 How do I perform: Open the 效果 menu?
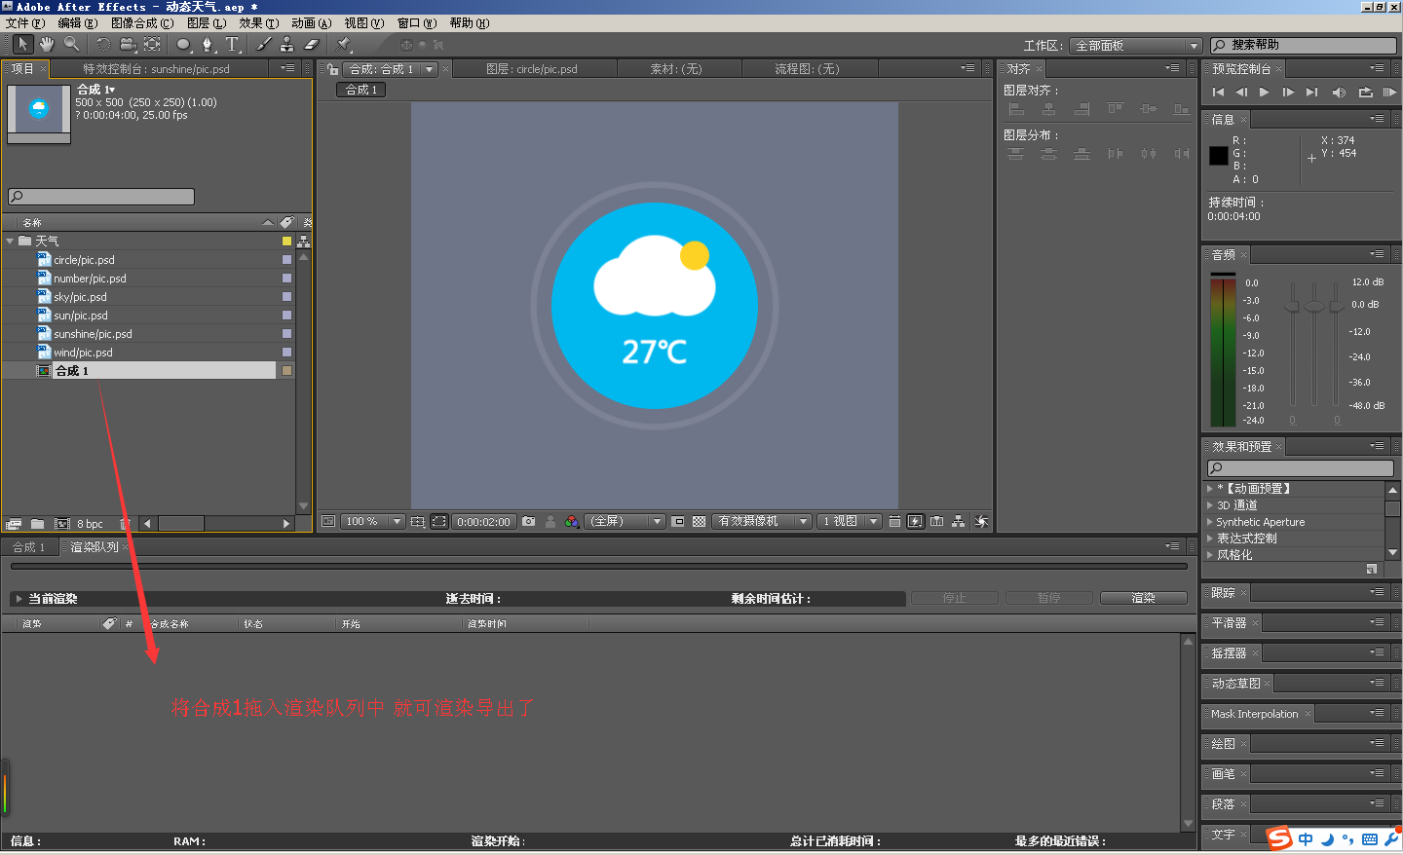coord(258,23)
